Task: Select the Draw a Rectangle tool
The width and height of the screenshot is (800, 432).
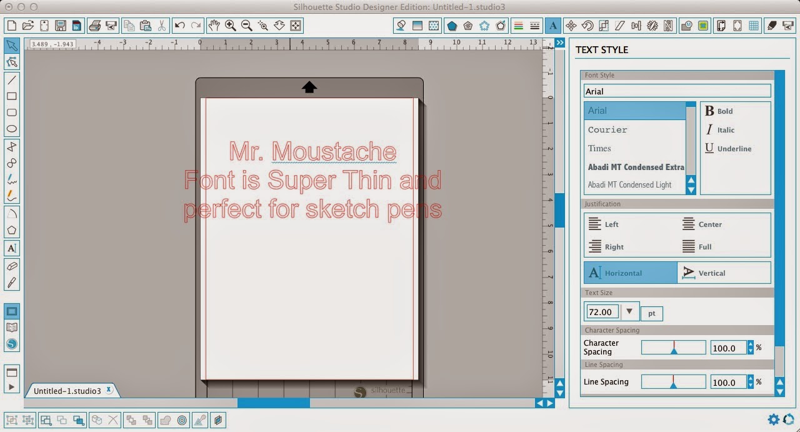Action: 11,96
